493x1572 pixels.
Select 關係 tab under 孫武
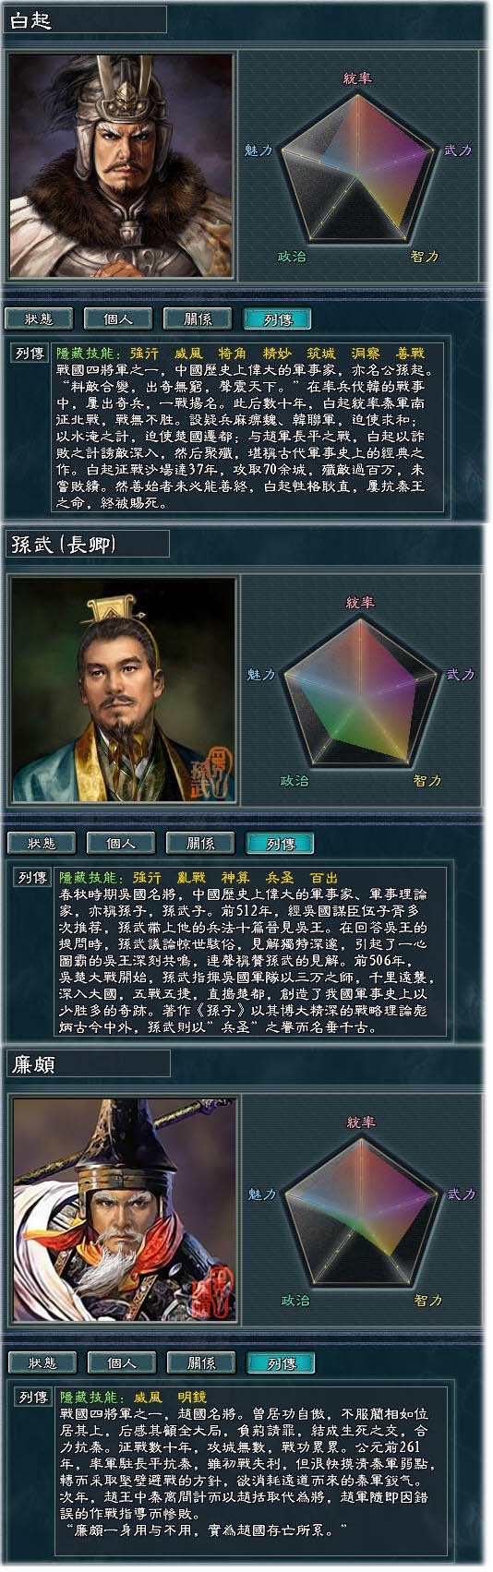point(199,843)
